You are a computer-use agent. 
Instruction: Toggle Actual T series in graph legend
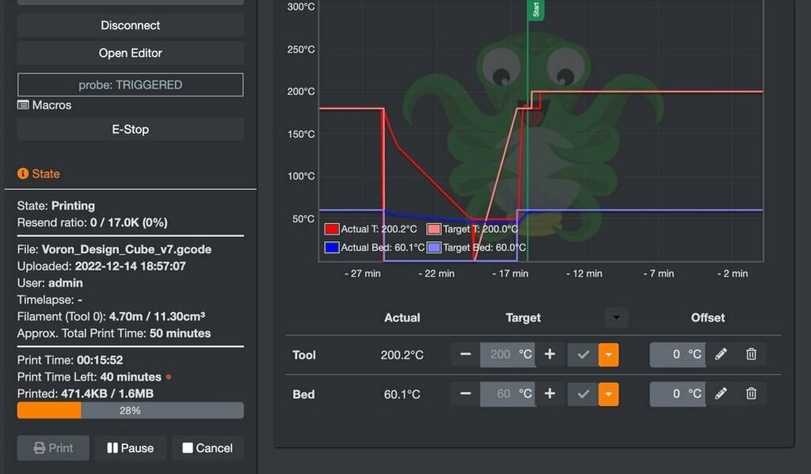pos(371,229)
